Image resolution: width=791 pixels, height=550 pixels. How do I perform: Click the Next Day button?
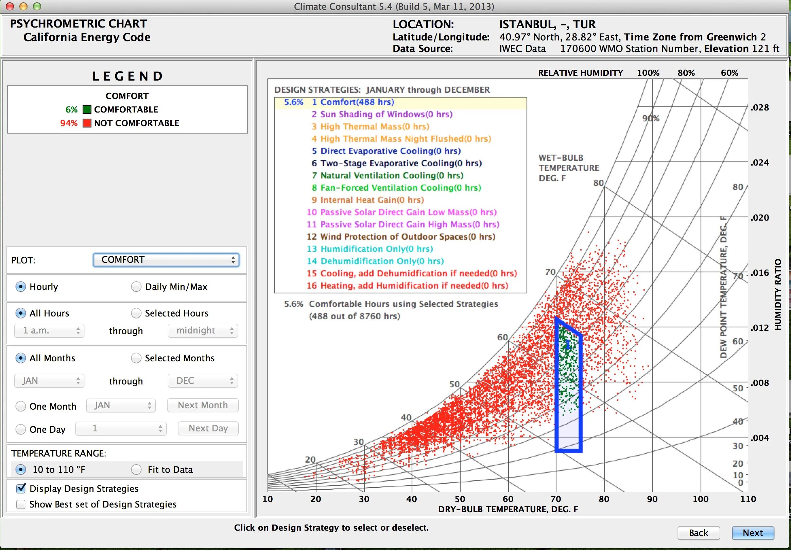[x=208, y=428]
